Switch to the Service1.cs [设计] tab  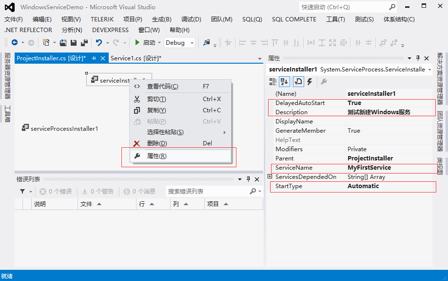136,58
